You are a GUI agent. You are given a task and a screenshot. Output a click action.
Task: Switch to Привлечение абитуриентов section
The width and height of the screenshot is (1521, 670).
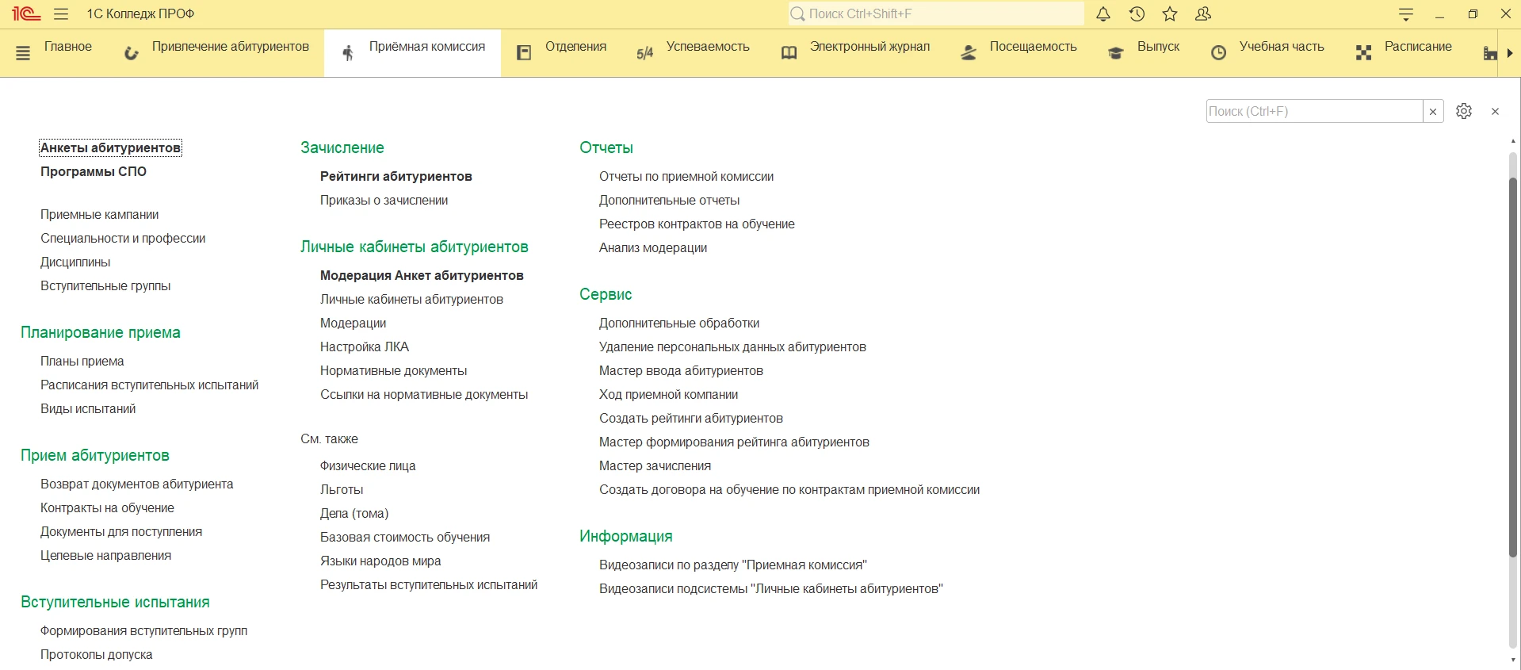231,47
